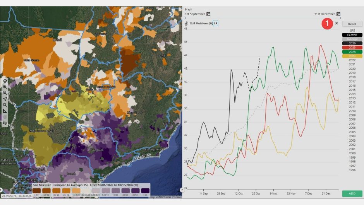The height and width of the screenshot is (205, 364).
Task: Click the Soil Moisture (%) chart title
Action: pyautogui.click(x=201, y=24)
